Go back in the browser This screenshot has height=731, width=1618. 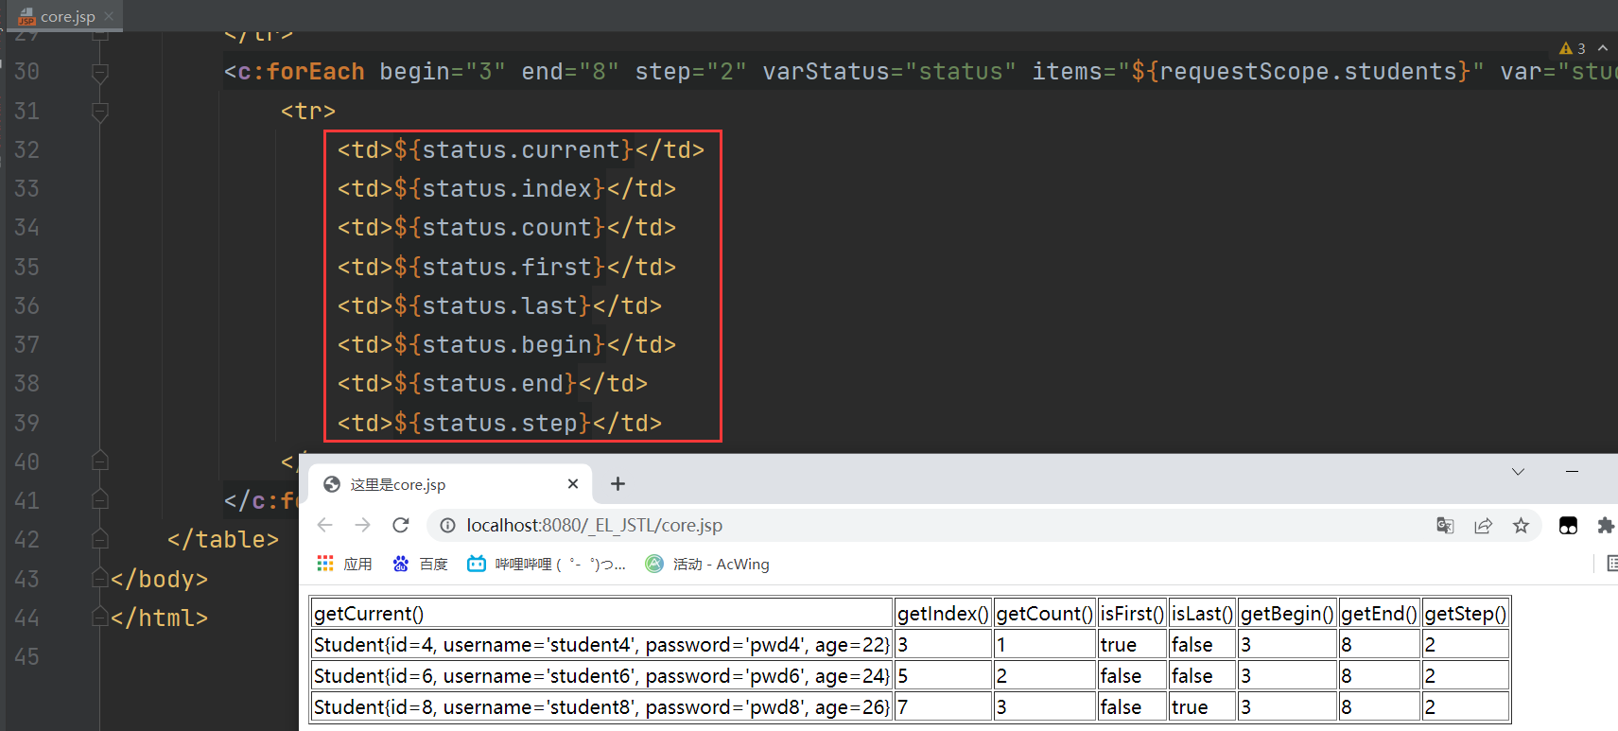pyautogui.click(x=325, y=525)
